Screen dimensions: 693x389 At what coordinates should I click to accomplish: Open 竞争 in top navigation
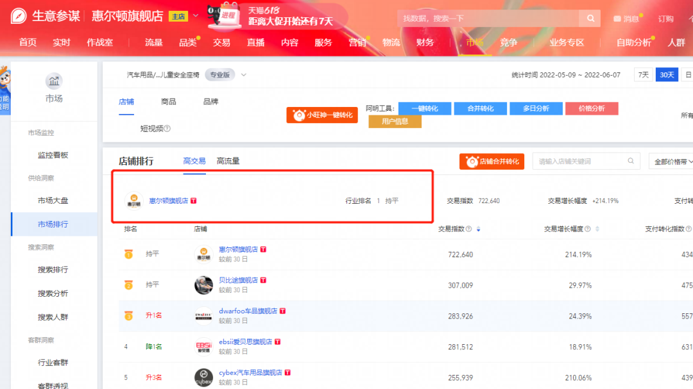(x=508, y=42)
